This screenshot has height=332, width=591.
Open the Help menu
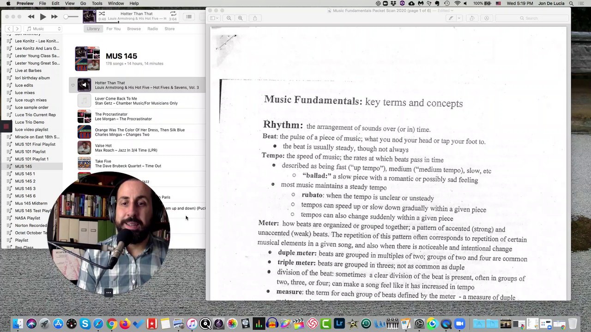pos(134,3)
